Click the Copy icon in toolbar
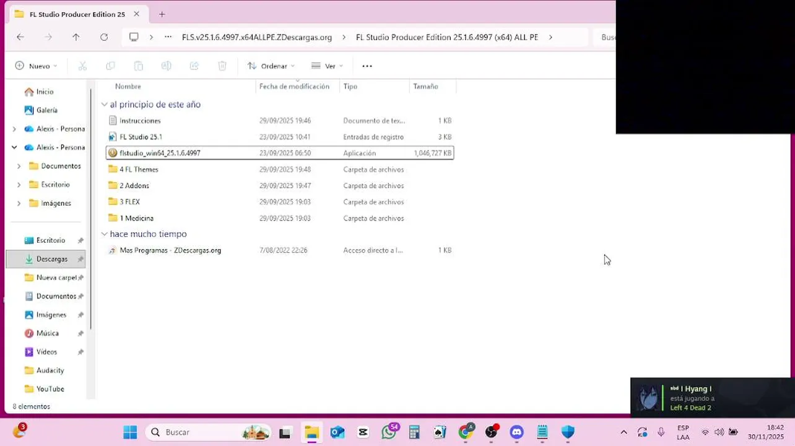 [x=110, y=66]
